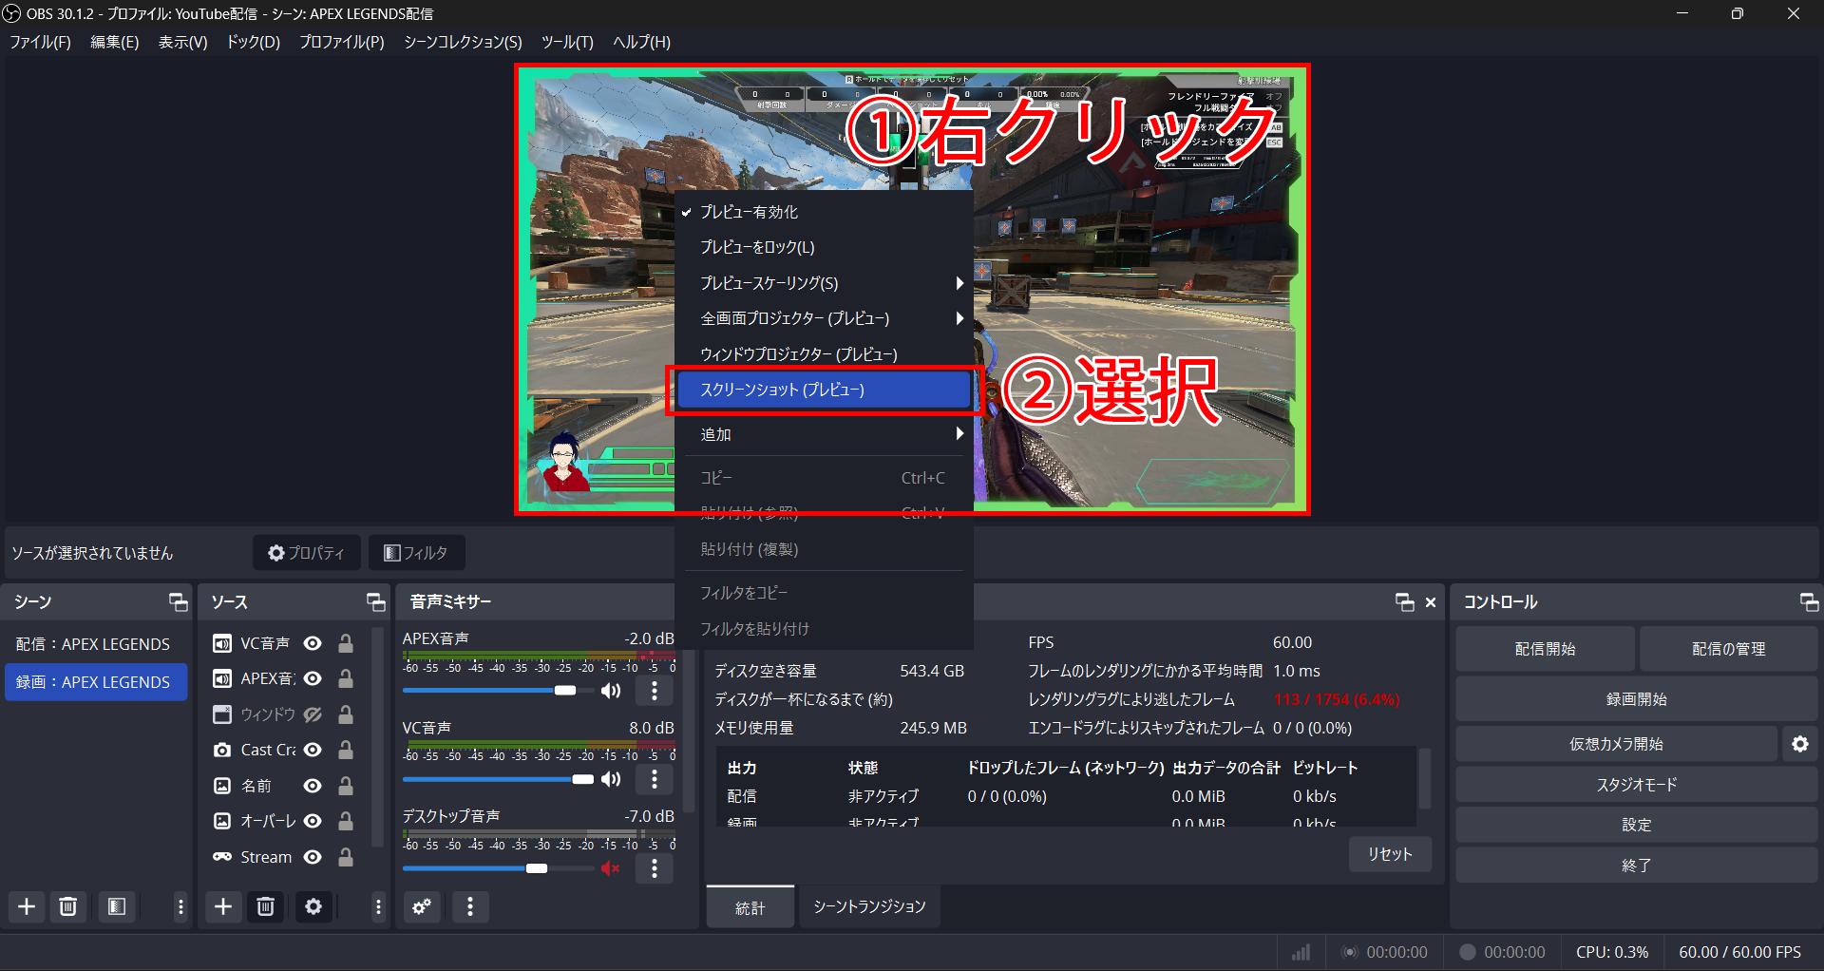The width and height of the screenshot is (1824, 971).
Task: Open デスクトップ音声 channel options dots
Action: [655, 868]
